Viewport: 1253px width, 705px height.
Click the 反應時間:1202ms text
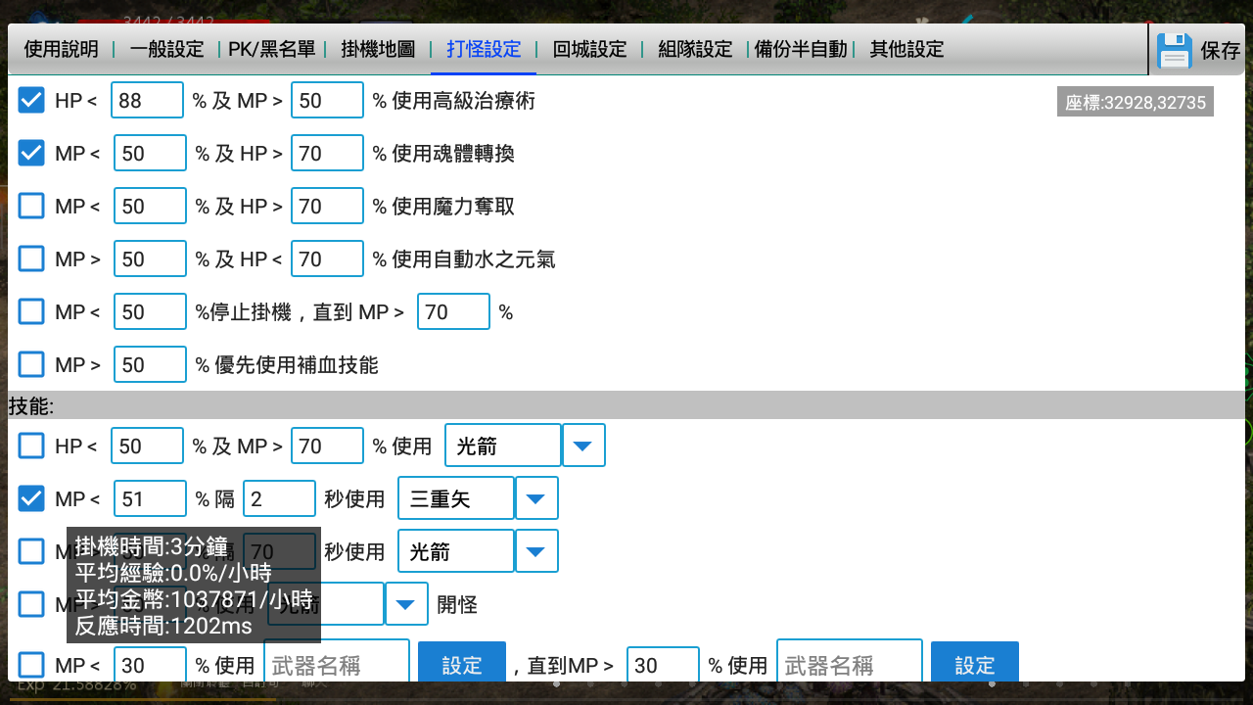click(163, 626)
